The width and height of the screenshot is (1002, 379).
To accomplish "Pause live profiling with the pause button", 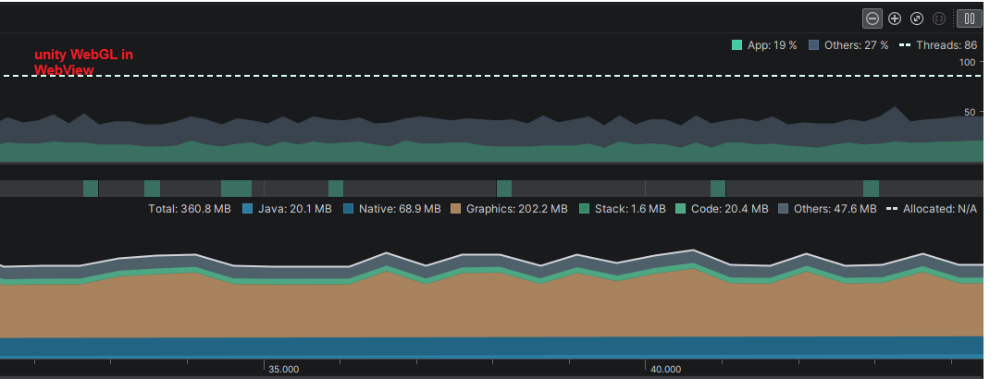I will tap(969, 18).
